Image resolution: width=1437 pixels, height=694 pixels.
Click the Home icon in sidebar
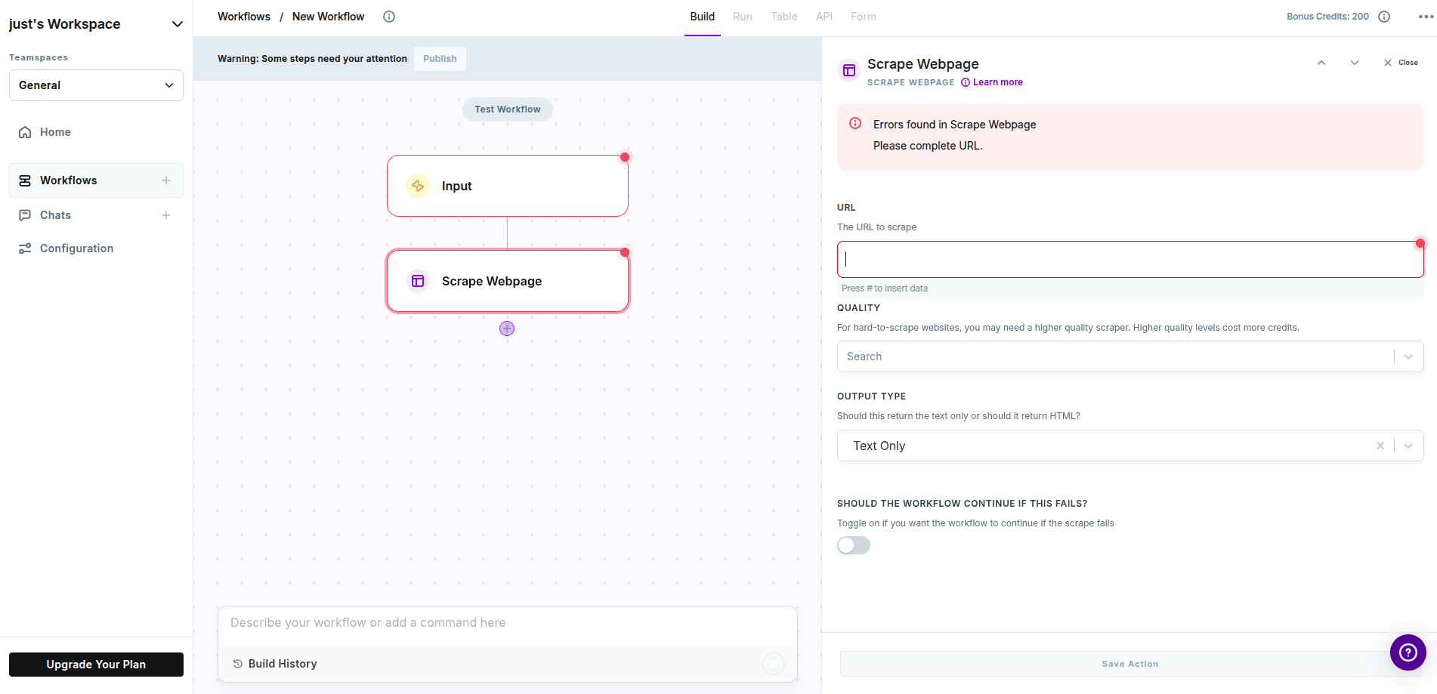25,132
